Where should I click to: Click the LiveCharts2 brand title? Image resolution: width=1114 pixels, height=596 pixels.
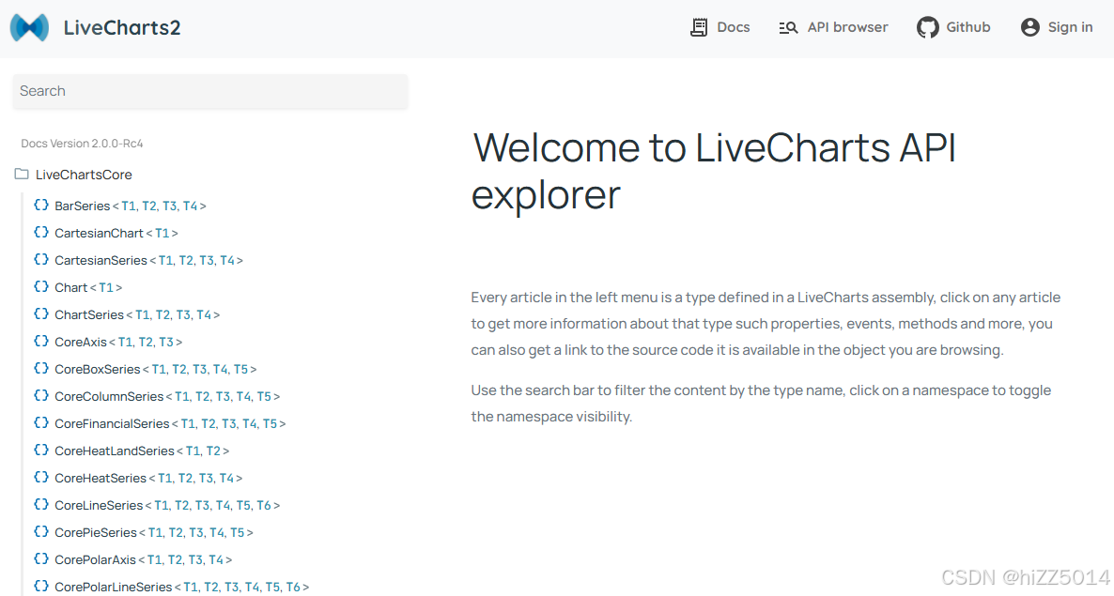[x=122, y=27]
